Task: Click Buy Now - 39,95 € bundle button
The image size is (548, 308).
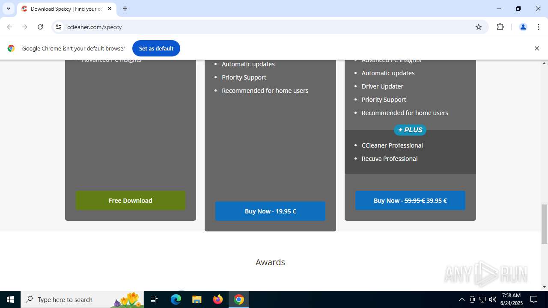Action: point(410,201)
